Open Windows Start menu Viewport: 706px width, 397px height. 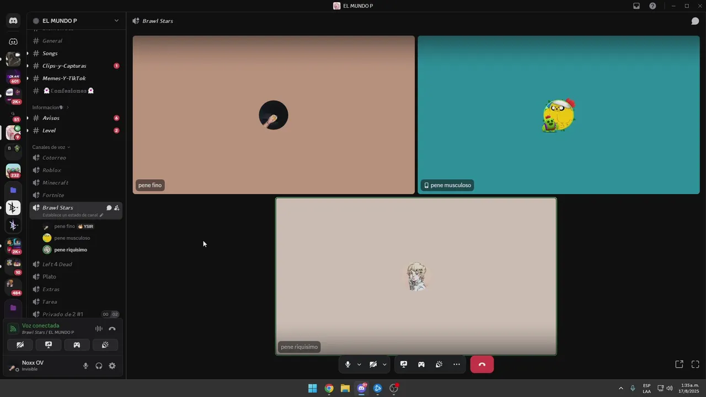[313, 388]
